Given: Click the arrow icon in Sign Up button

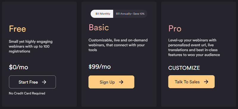Looking at the screenshot, I should 121,82.
